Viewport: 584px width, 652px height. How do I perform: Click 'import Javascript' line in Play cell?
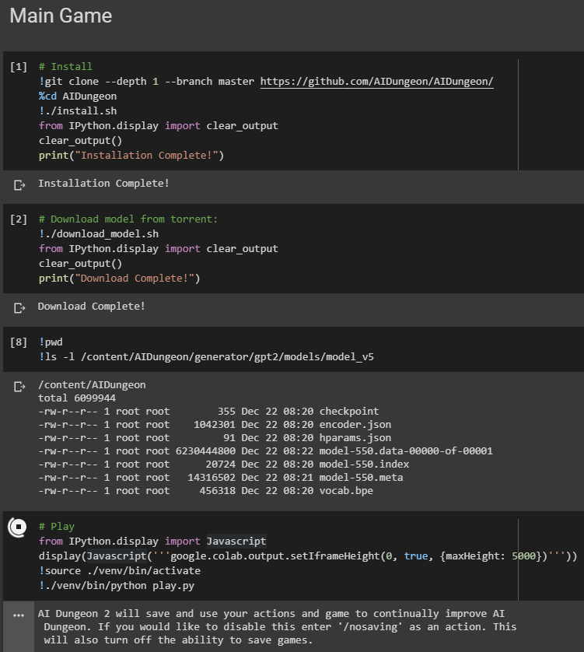(152, 542)
